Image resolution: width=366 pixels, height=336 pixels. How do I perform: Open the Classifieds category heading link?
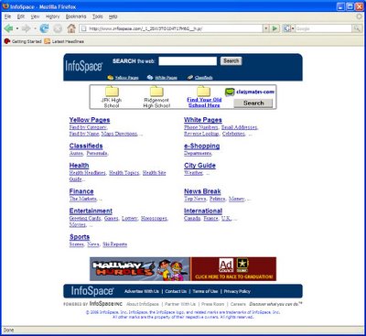point(86,146)
